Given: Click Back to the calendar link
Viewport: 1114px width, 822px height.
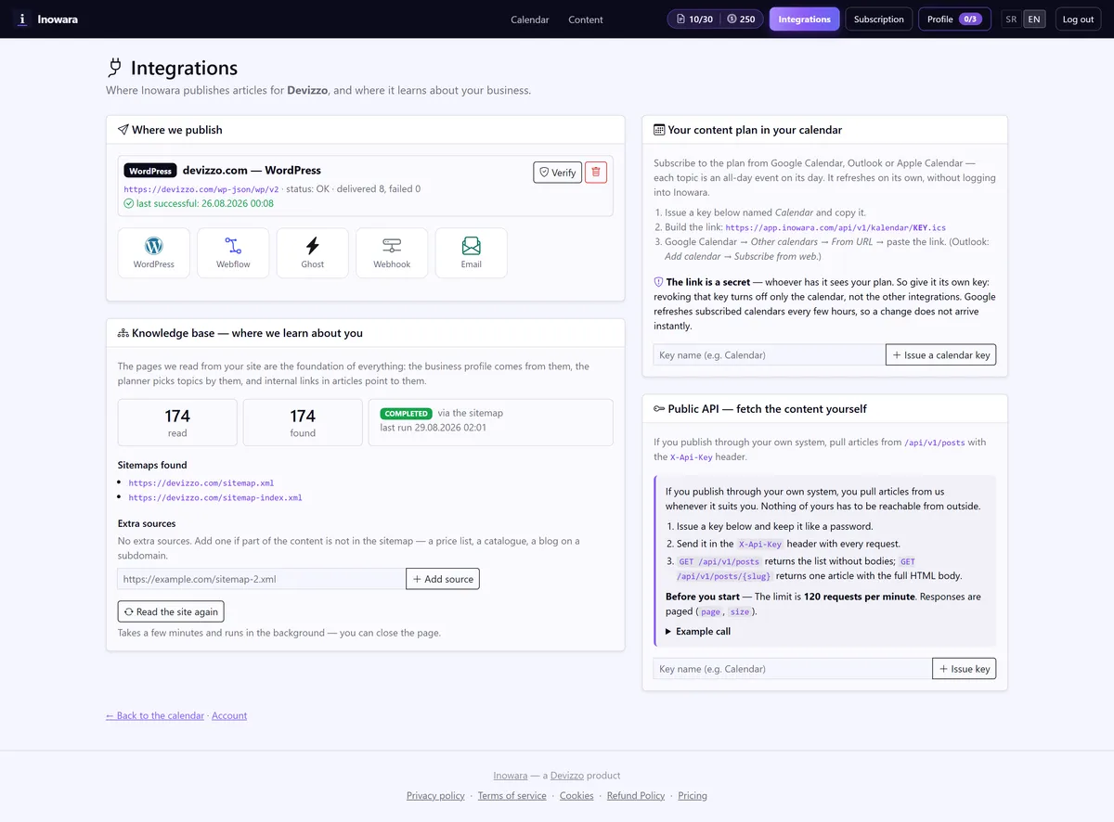Looking at the screenshot, I should (x=155, y=715).
